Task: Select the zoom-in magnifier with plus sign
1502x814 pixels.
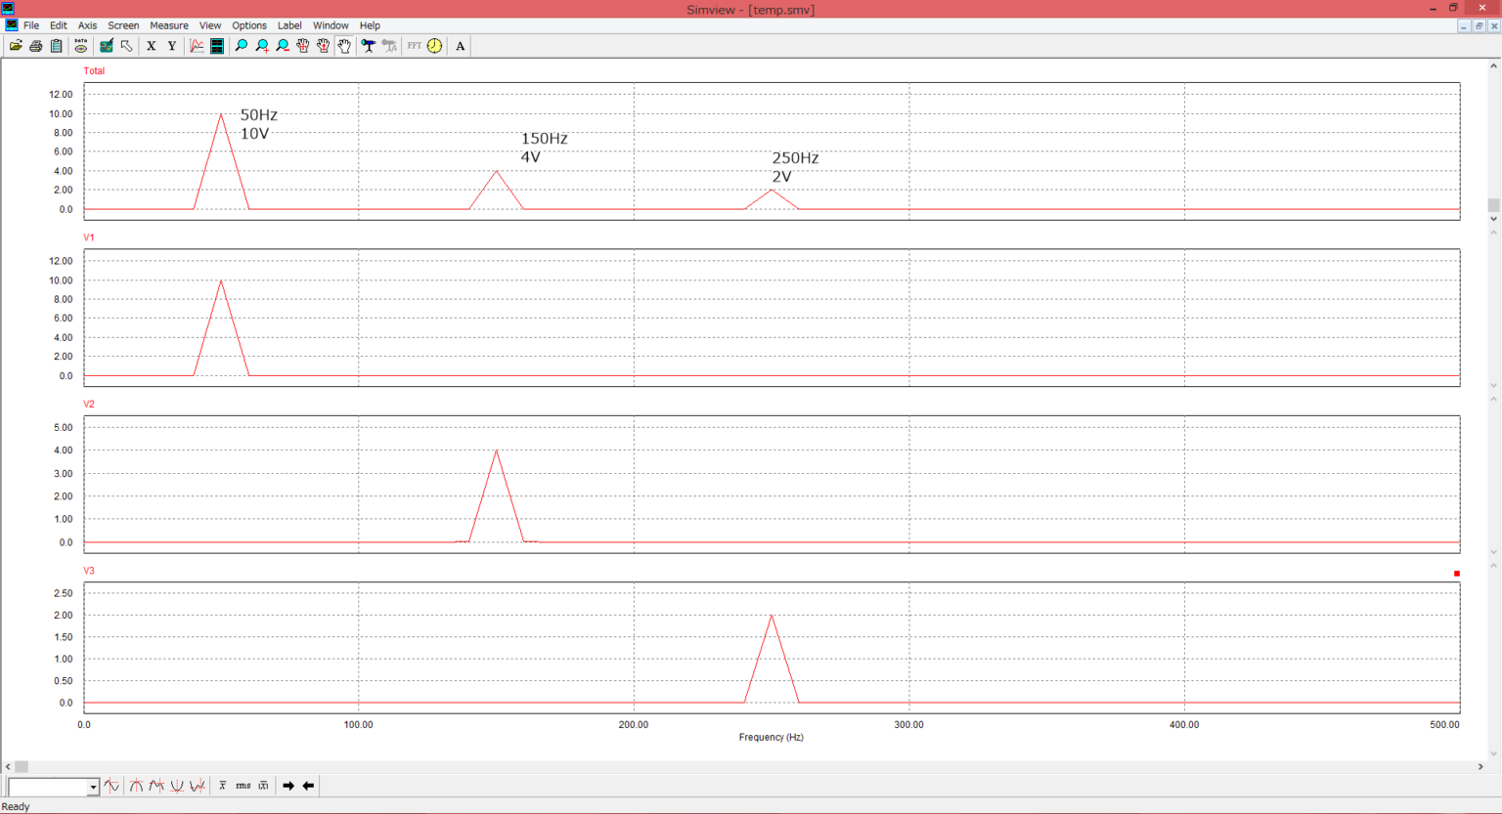Action: [262, 46]
